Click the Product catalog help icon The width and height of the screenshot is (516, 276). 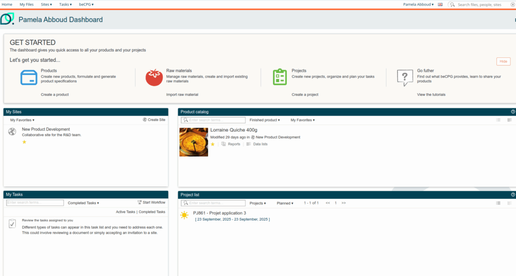[x=513, y=112]
